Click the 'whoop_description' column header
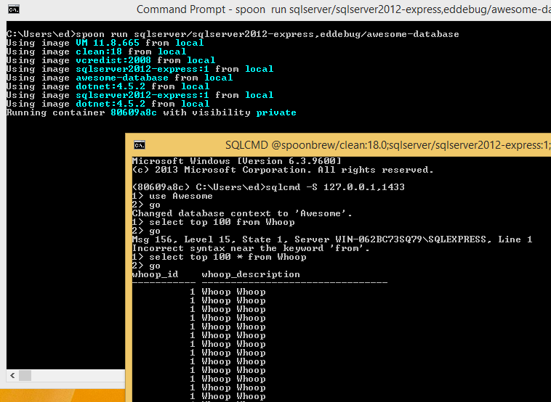 (x=251, y=275)
